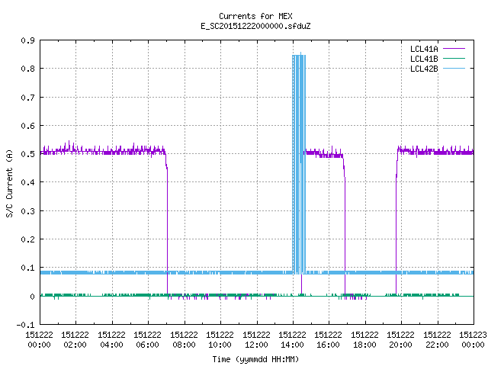488x366 pixels.
Task: Click the y-axis label 'S/C Current (A)'
Action: pos(9,184)
